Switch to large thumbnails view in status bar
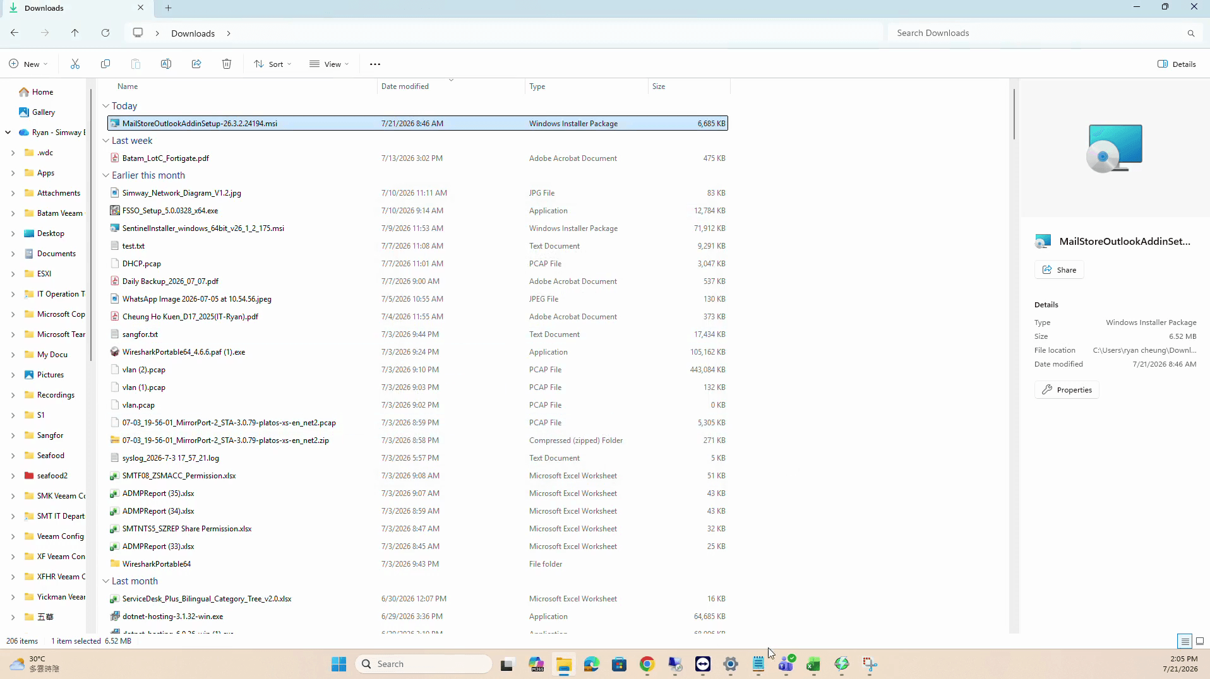The width and height of the screenshot is (1210, 679). pos(1200,641)
